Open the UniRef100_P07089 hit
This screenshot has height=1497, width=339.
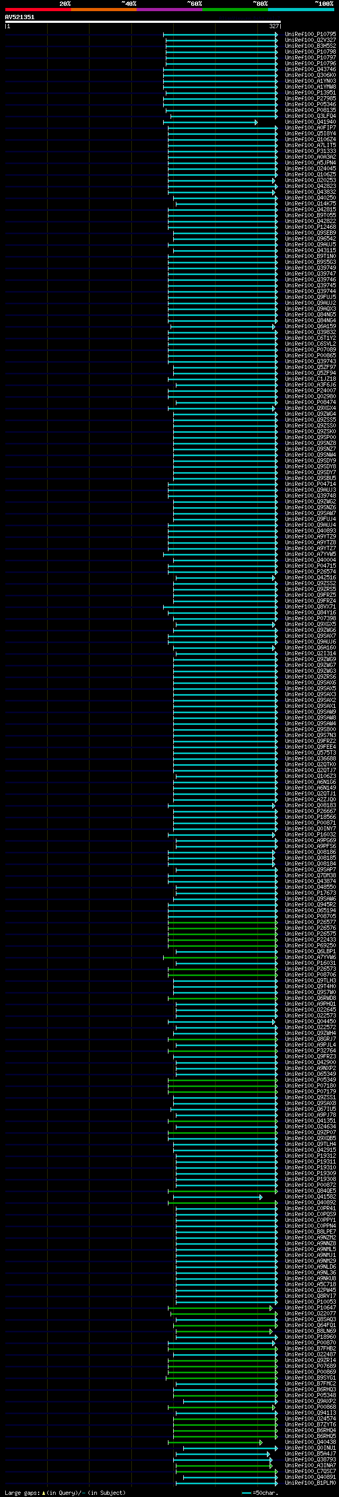310,350
